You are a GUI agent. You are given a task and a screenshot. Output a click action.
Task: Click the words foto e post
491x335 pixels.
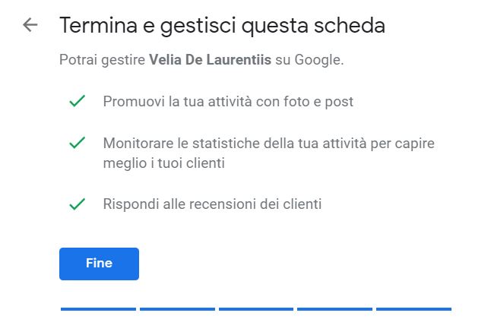(318, 102)
